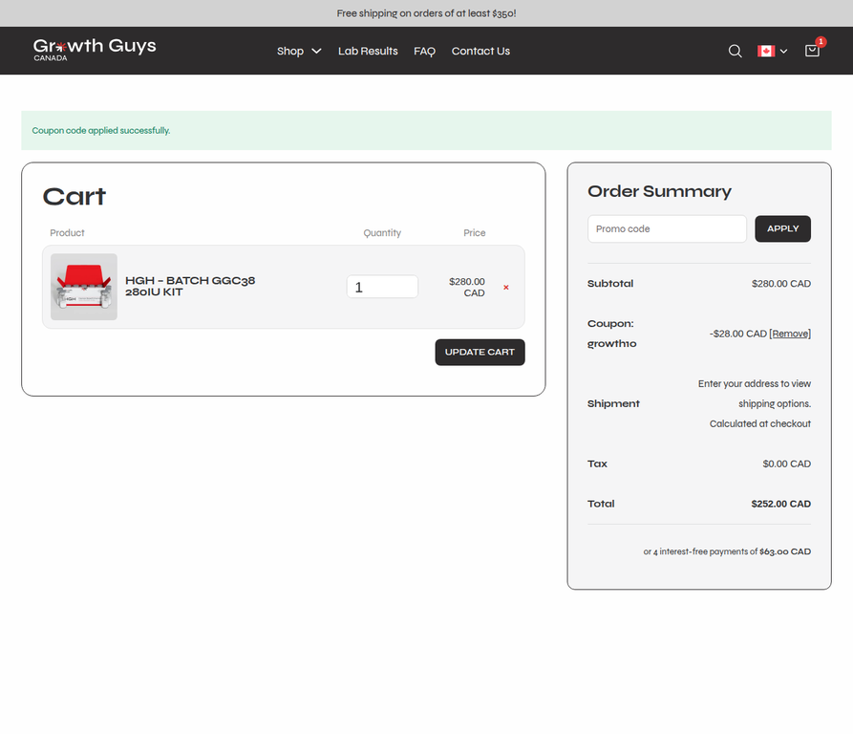Click the Order Summary heading
The image size is (853, 734).
[x=659, y=191]
